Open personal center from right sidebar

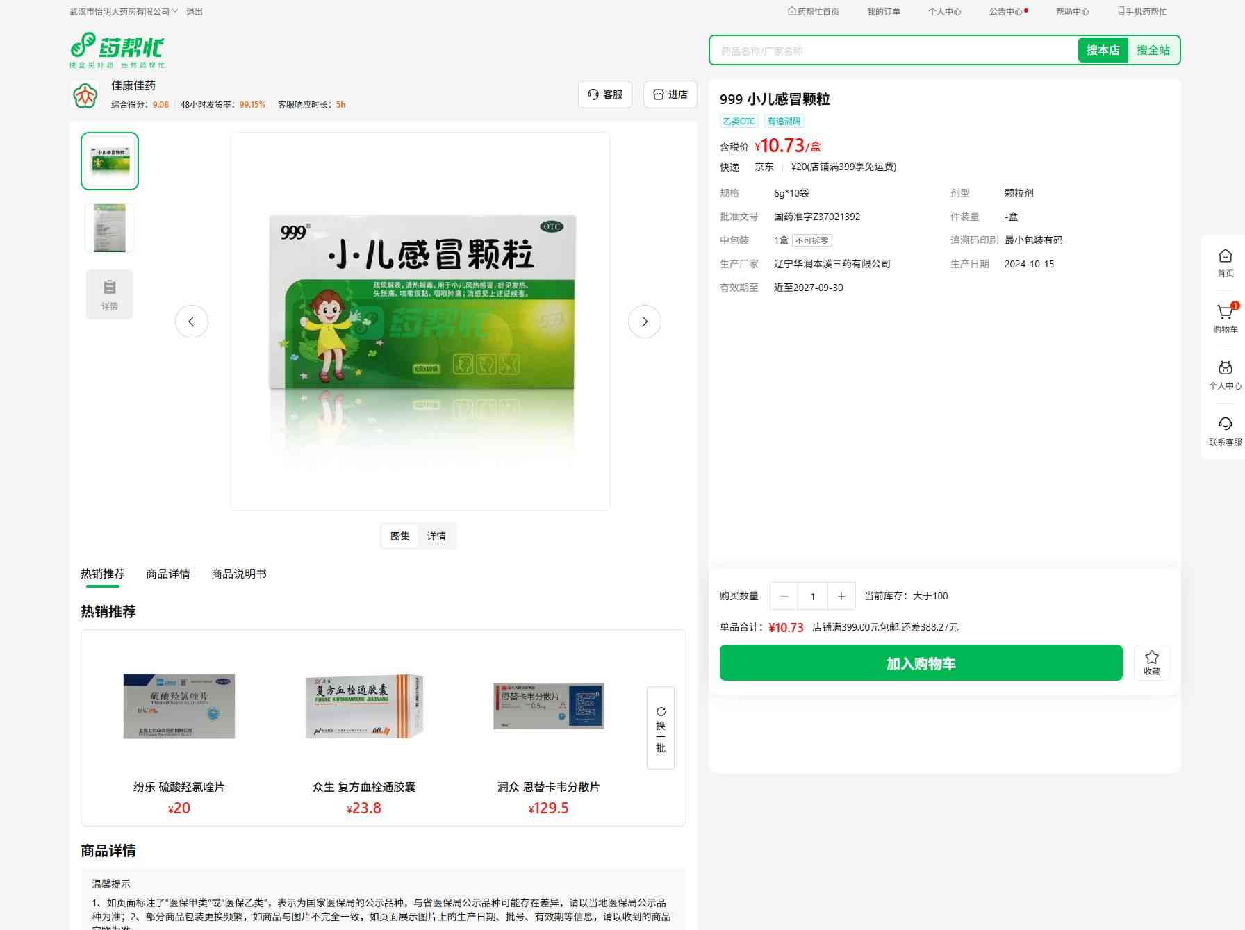[x=1225, y=375]
